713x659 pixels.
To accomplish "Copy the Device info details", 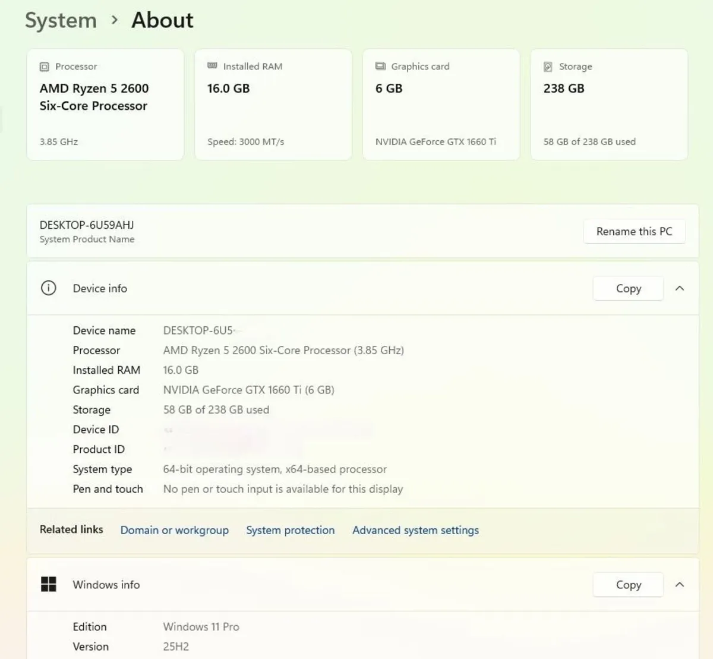I will (628, 288).
